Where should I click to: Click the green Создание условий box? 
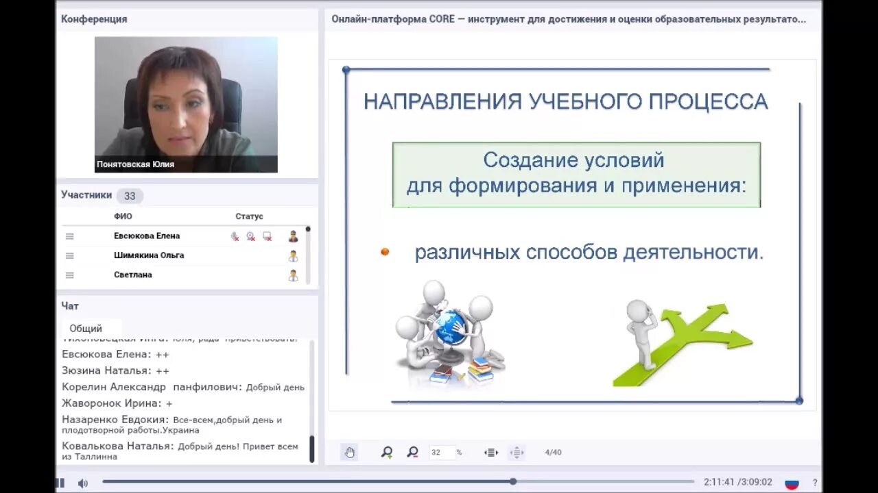tap(576, 175)
